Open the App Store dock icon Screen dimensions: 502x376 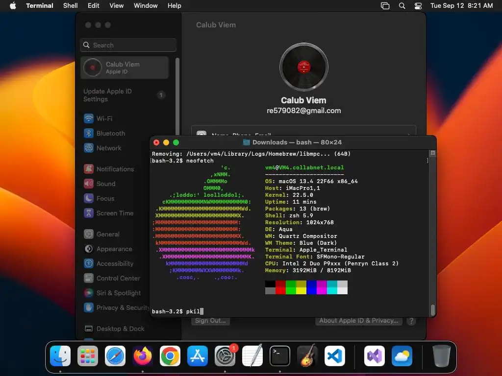pos(198,356)
